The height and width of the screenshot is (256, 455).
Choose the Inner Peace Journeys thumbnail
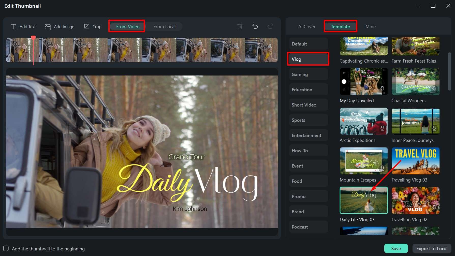(416, 121)
